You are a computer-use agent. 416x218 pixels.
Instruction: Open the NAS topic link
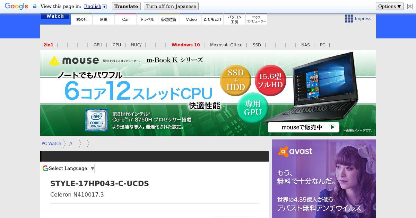(305, 45)
